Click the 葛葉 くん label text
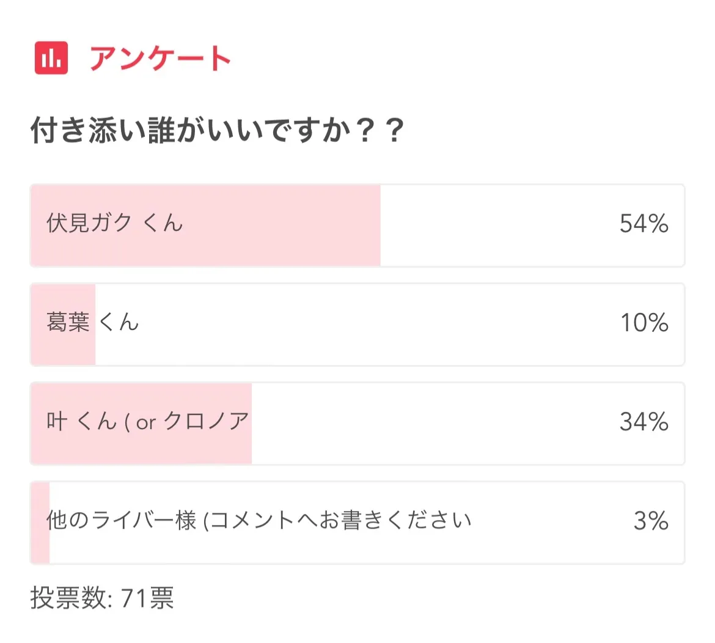715x643 pixels. (x=92, y=322)
